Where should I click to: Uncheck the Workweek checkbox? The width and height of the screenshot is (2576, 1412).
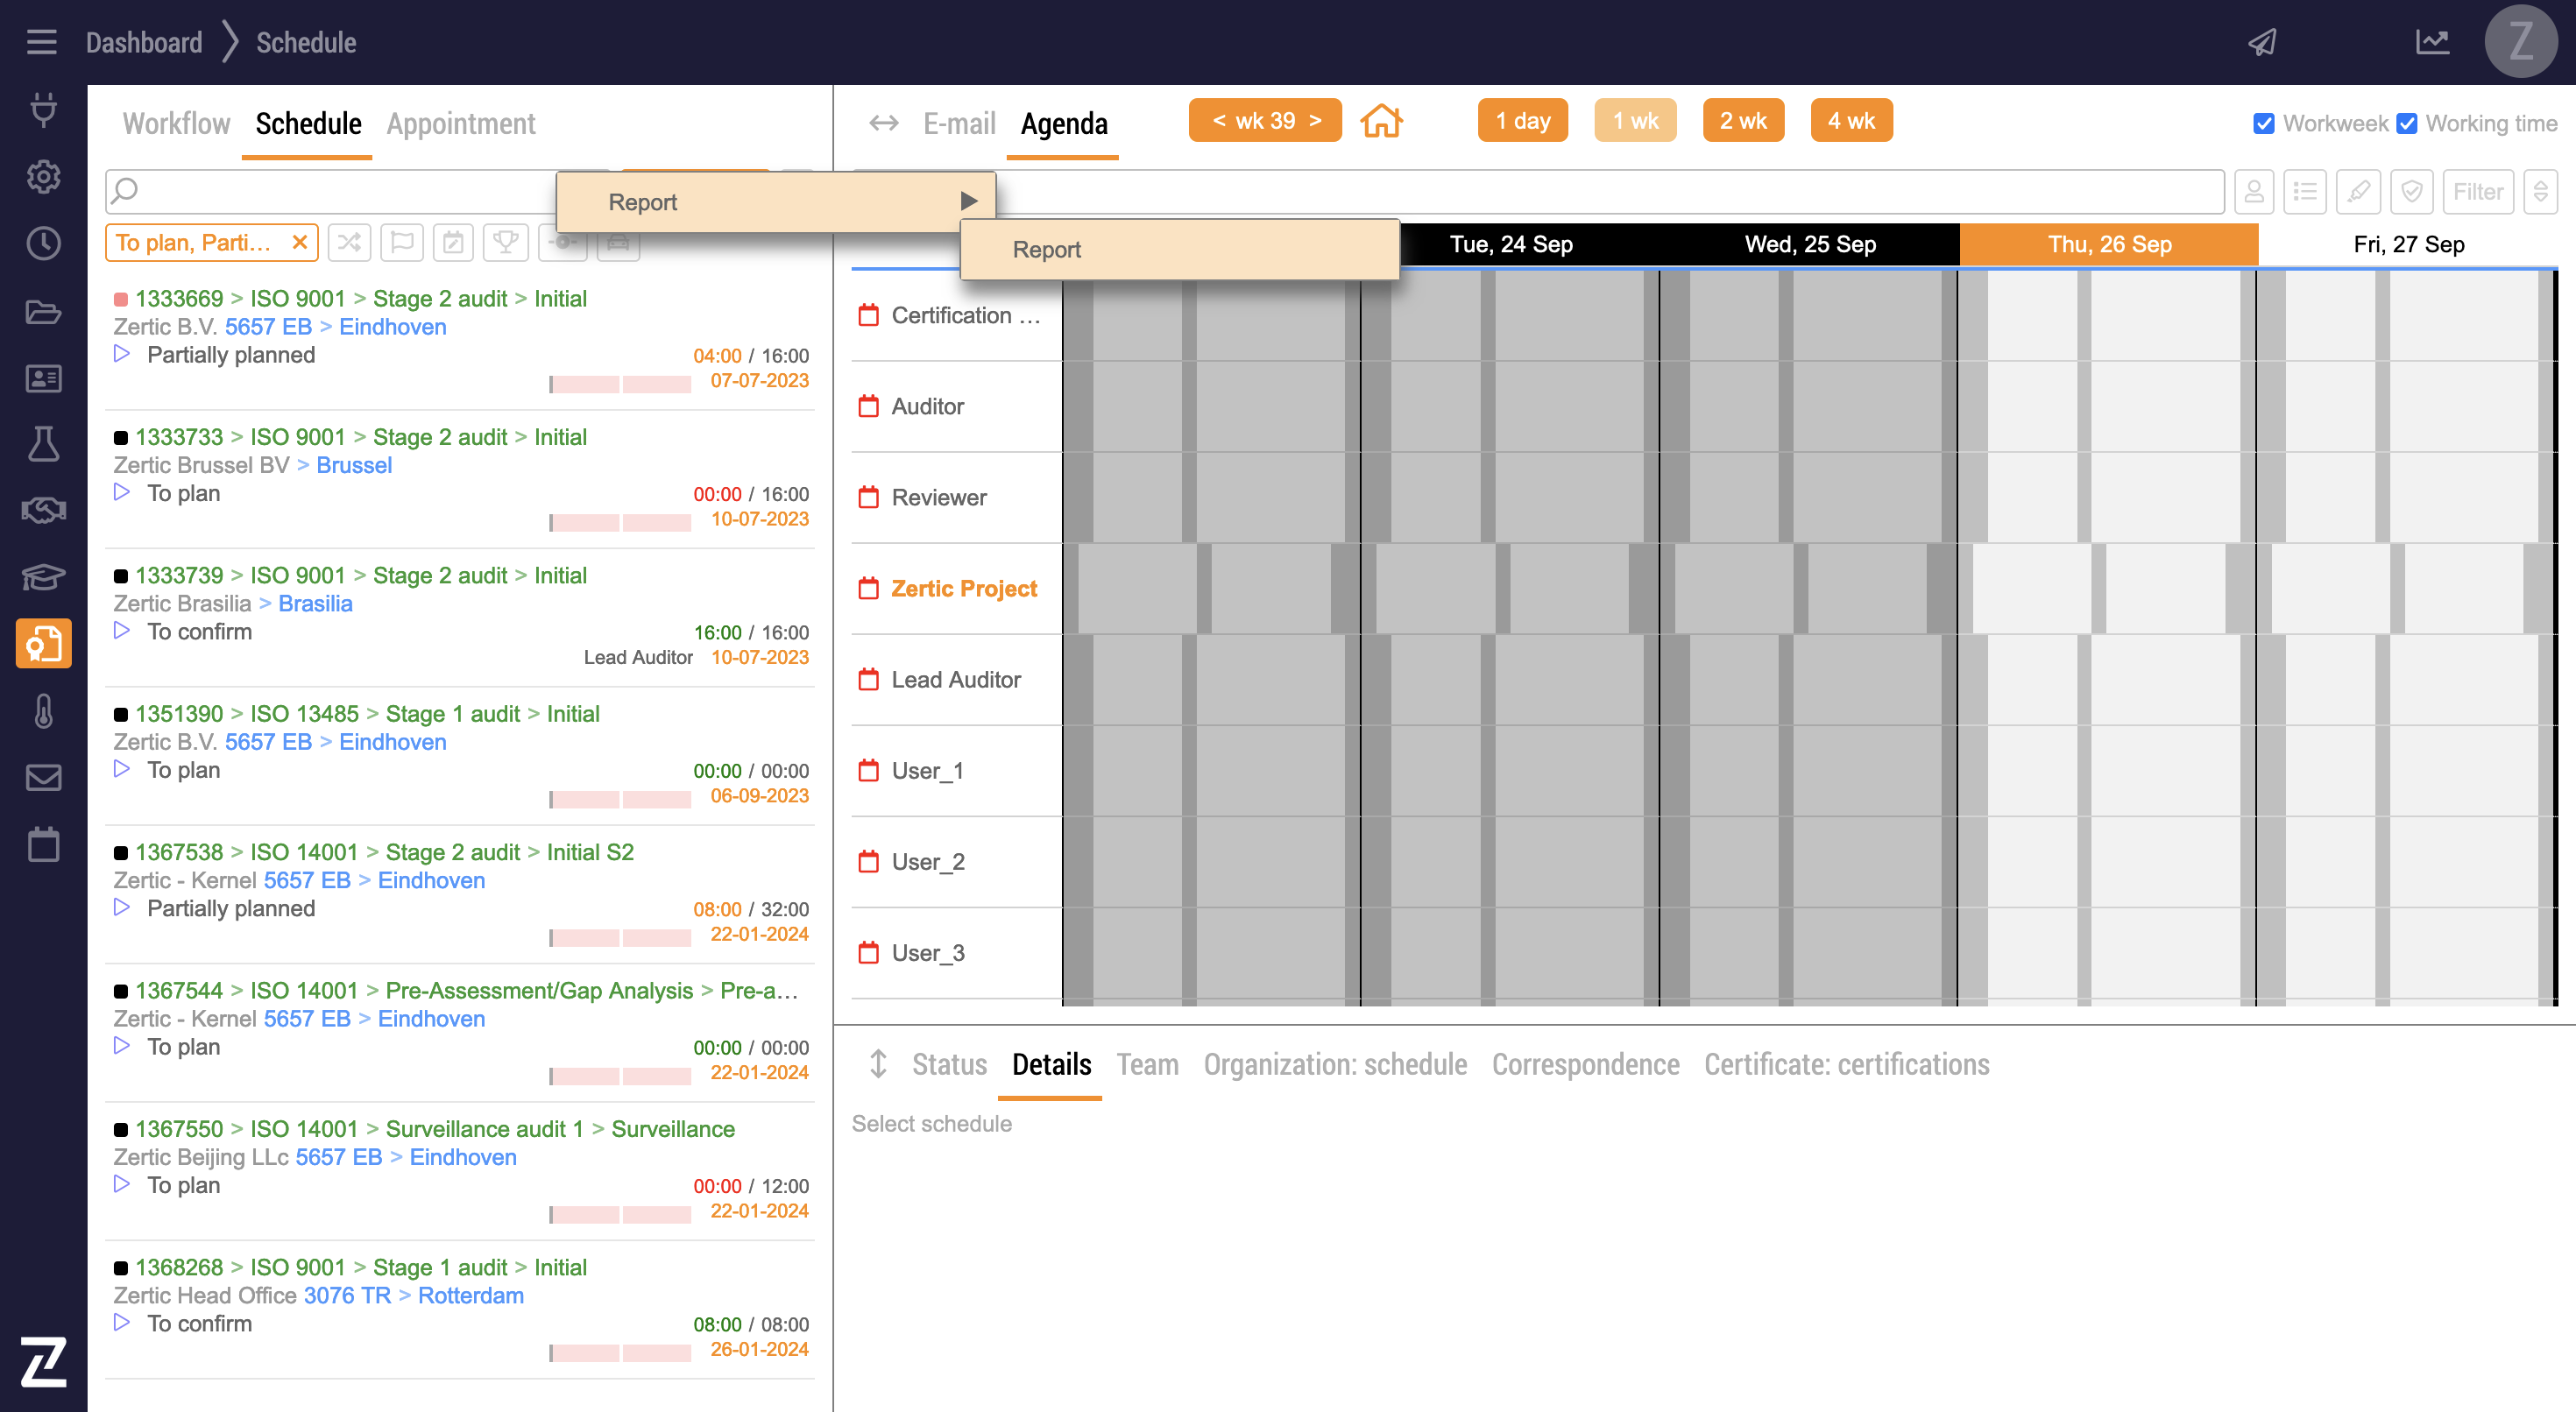click(x=2264, y=124)
